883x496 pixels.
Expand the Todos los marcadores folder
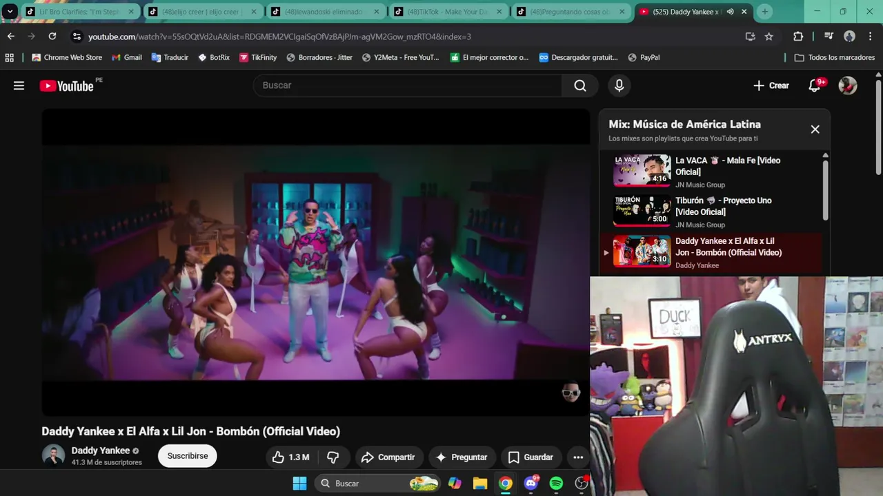coord(835,57)
